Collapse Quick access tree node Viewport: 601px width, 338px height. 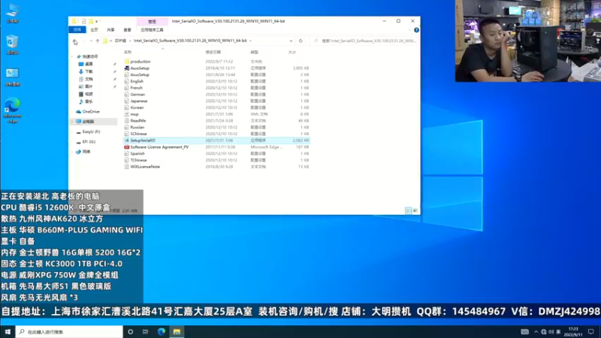(72, 57)
